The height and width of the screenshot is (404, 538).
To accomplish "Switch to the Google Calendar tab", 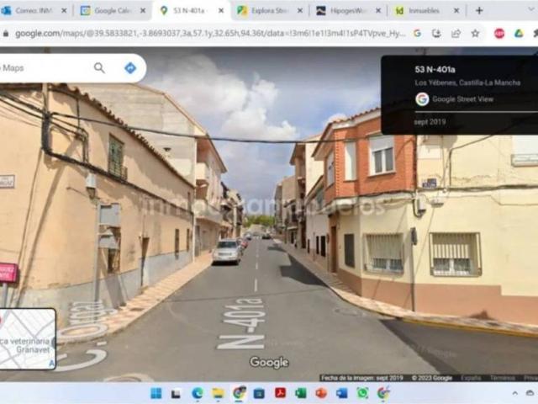I will pos(112,11).
